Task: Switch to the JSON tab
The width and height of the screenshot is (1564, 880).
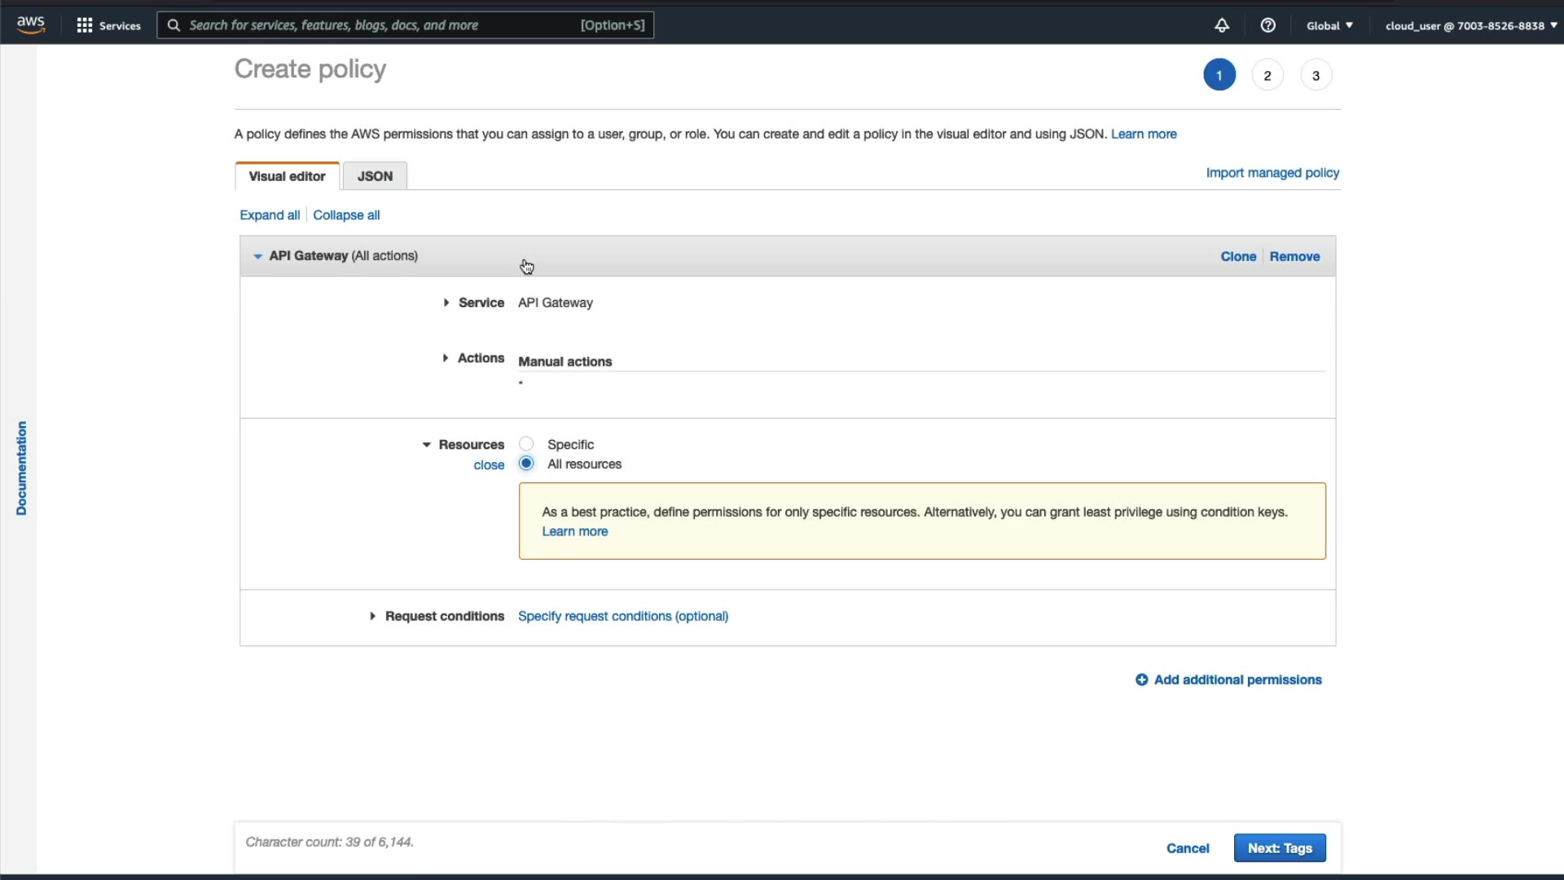Action: 375,176
